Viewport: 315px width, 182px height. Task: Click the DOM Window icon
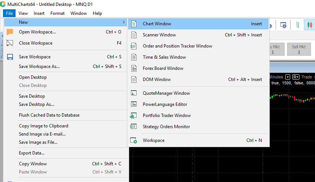[x=134, y=79]
